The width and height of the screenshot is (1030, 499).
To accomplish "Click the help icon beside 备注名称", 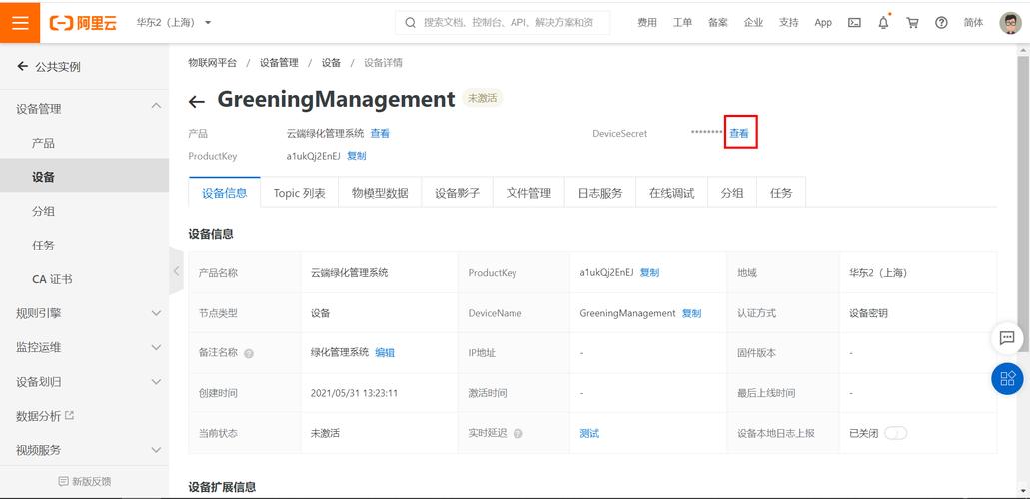I will tap(249, 354).
